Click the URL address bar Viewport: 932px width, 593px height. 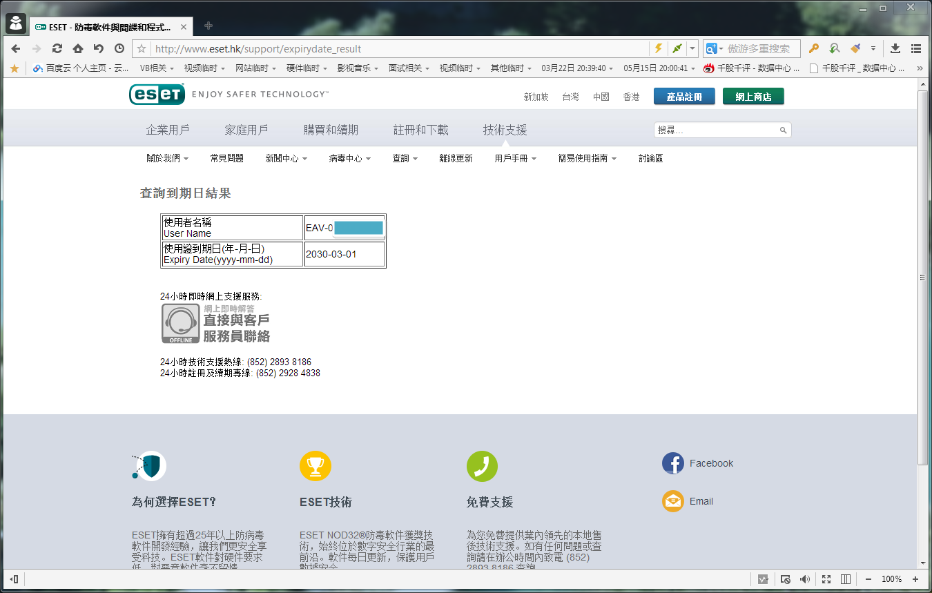400,48
